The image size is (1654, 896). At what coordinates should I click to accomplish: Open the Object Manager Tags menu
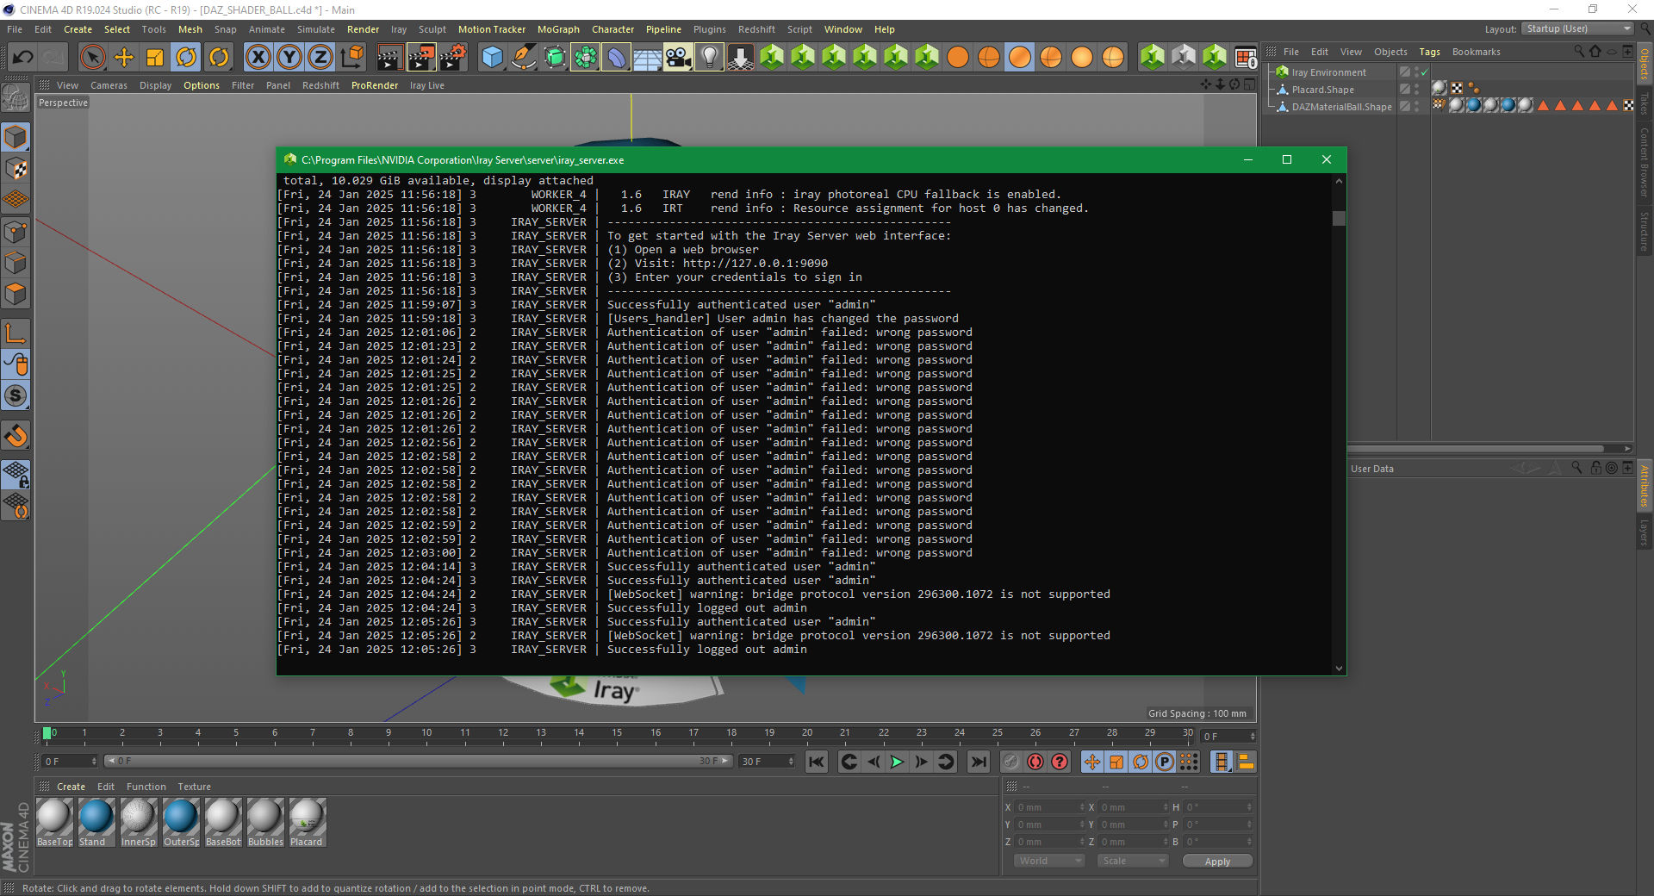click(1429, 52)
